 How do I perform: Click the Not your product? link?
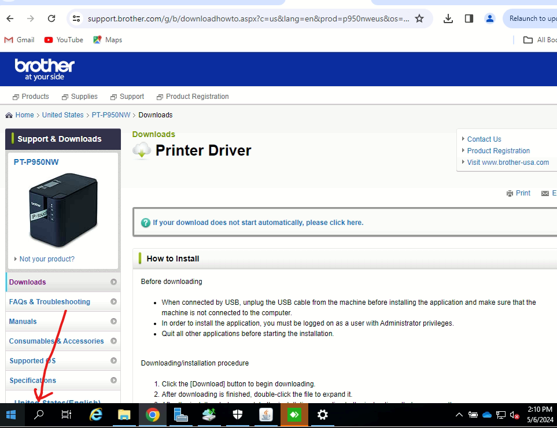(47, 259)
